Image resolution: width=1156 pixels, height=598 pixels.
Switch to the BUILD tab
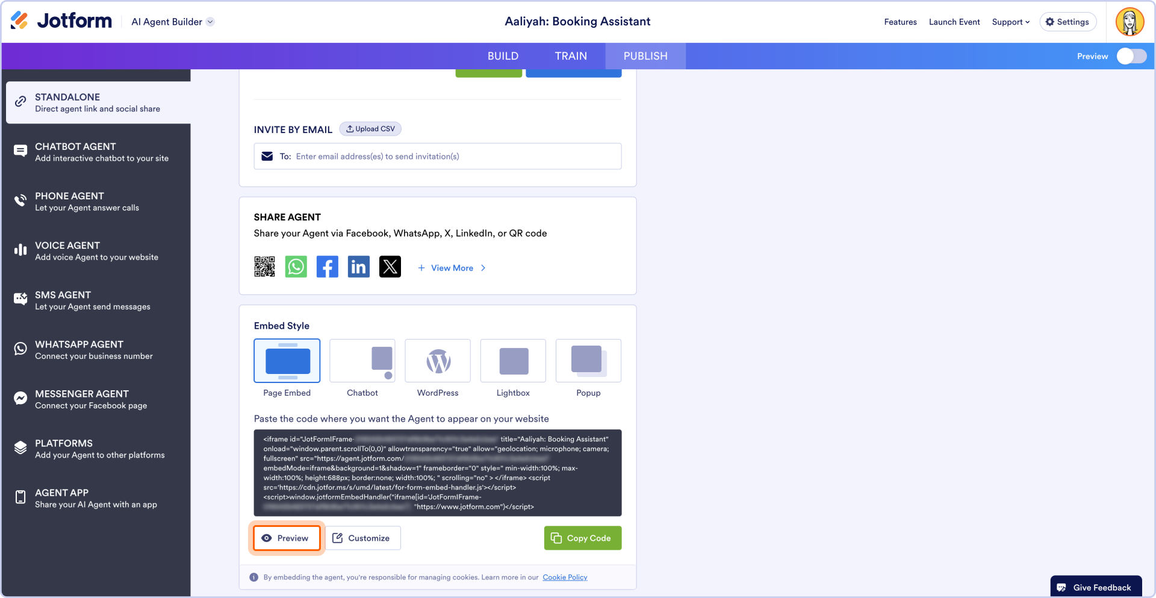click(x=503, y=56)
